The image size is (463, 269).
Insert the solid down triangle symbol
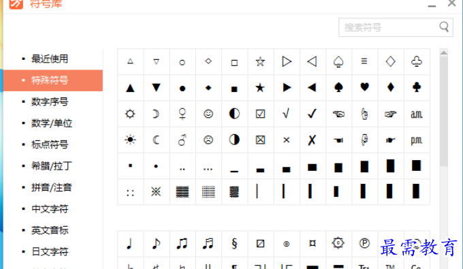pos(156,88)
